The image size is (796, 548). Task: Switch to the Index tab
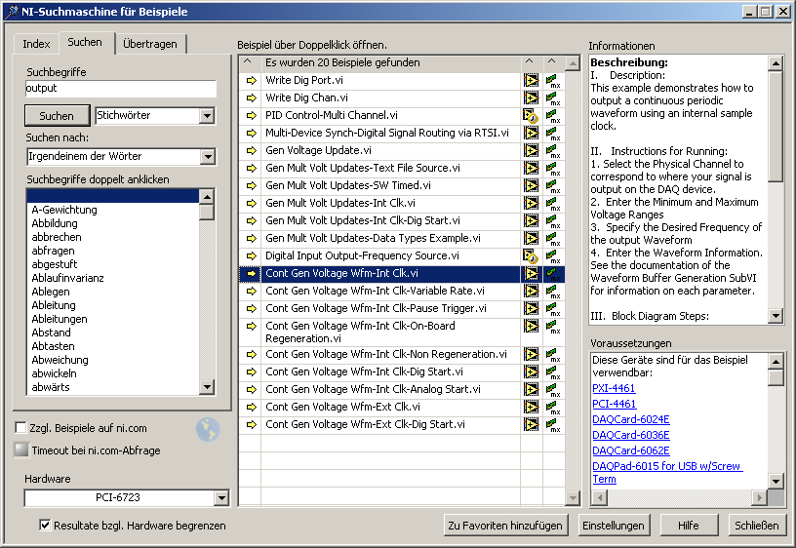pyautogui.click(x=36, y=44)
